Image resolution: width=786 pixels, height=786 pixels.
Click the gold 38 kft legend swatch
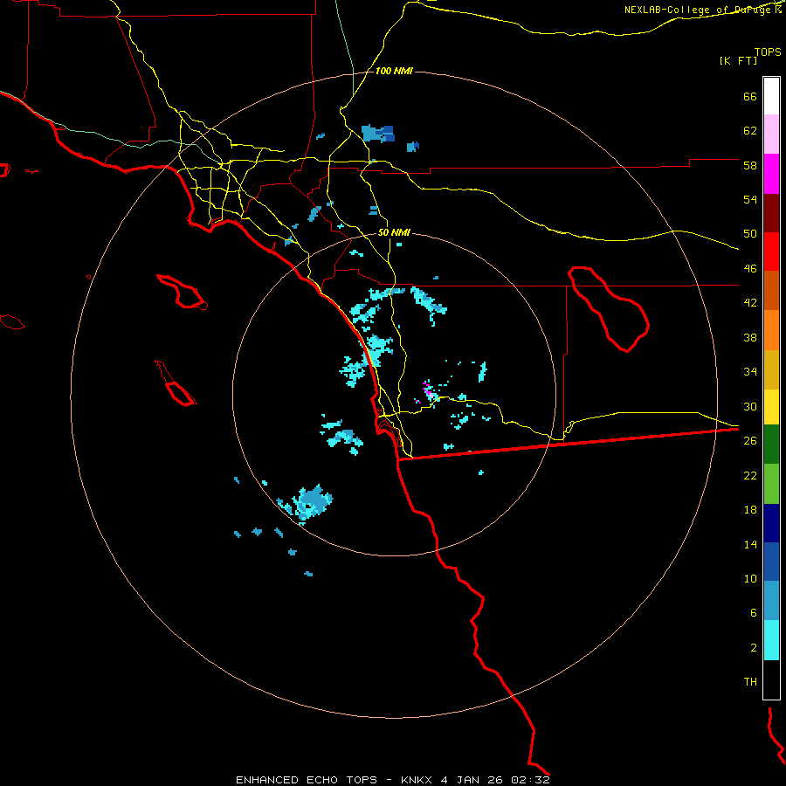(x=771, y=369)
